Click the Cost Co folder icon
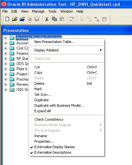Image resolution: width=132 pixels, height=165 pixels. click(12, 48)
